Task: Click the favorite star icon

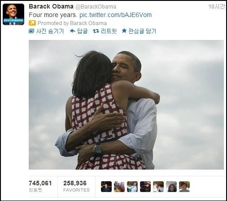Action: (x=124, y=31)
